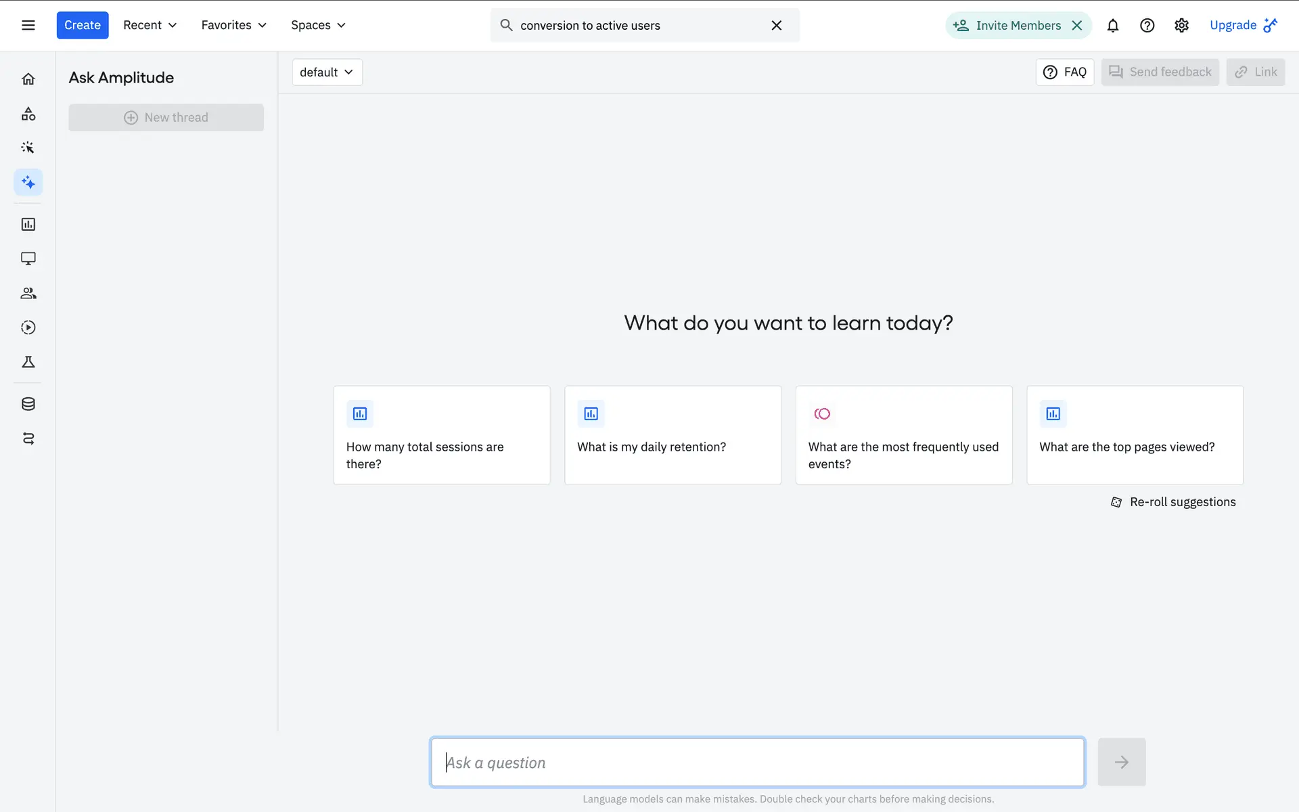This screenshot has width=1299, height=812.
Task: Select 'What is my daily retention?' suggestion card
Action: pos(673,435)
